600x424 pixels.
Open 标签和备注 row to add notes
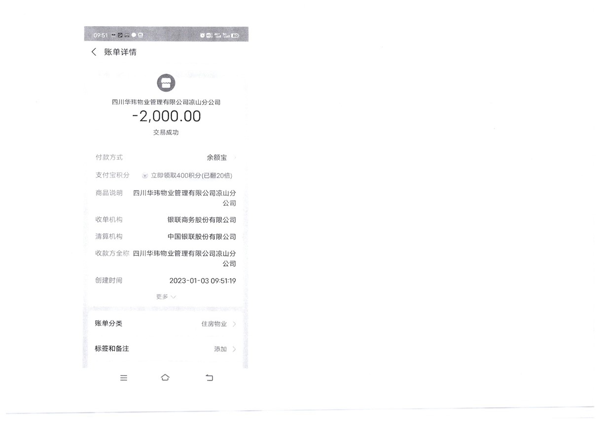click(166, 349)
